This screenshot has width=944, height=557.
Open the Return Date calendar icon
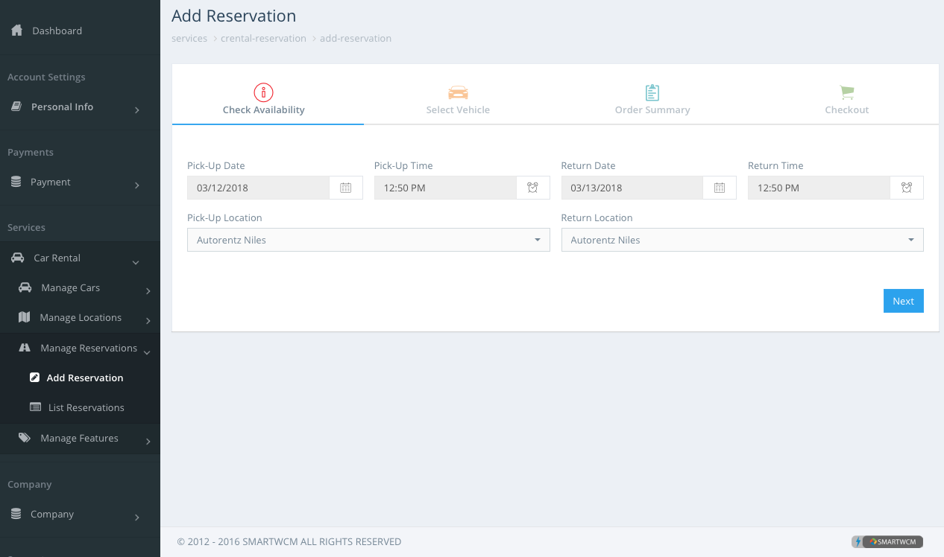coord(720,188)
